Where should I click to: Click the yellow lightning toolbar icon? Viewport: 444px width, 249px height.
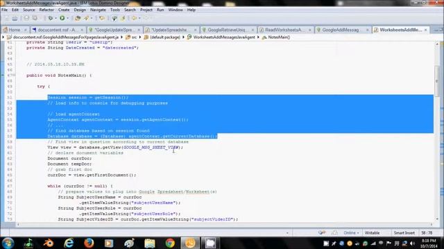coord(123,19)
